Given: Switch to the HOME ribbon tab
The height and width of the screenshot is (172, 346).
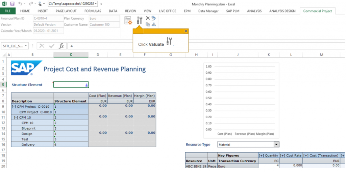Looking at the screenshot, I should click(x=25, y=11).
